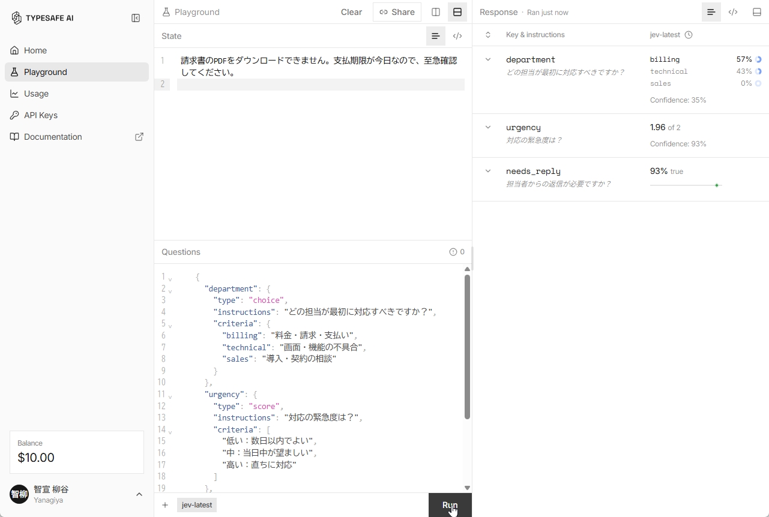
Task: Show State as plain text view
Action: (436, 36)
